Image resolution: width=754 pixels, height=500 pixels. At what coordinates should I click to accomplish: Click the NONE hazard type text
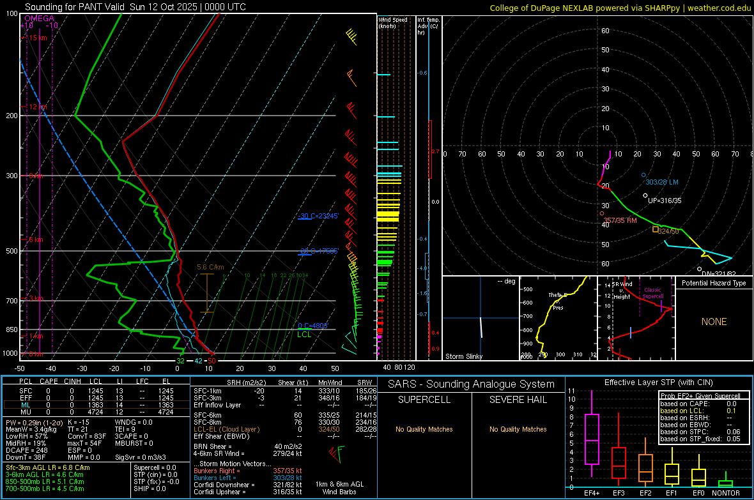714,322
